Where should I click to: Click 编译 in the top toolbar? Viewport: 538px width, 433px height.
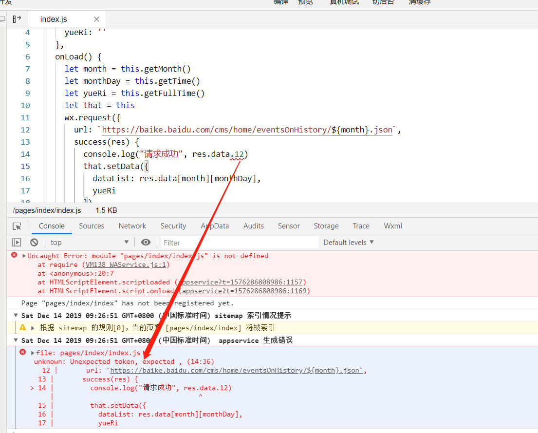(281, 2)
